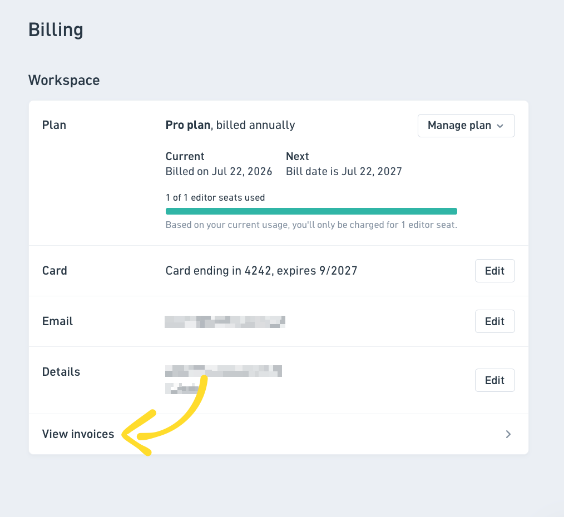
Task: Open the Manage plan dropdown
Action: [x=466, y=126]
